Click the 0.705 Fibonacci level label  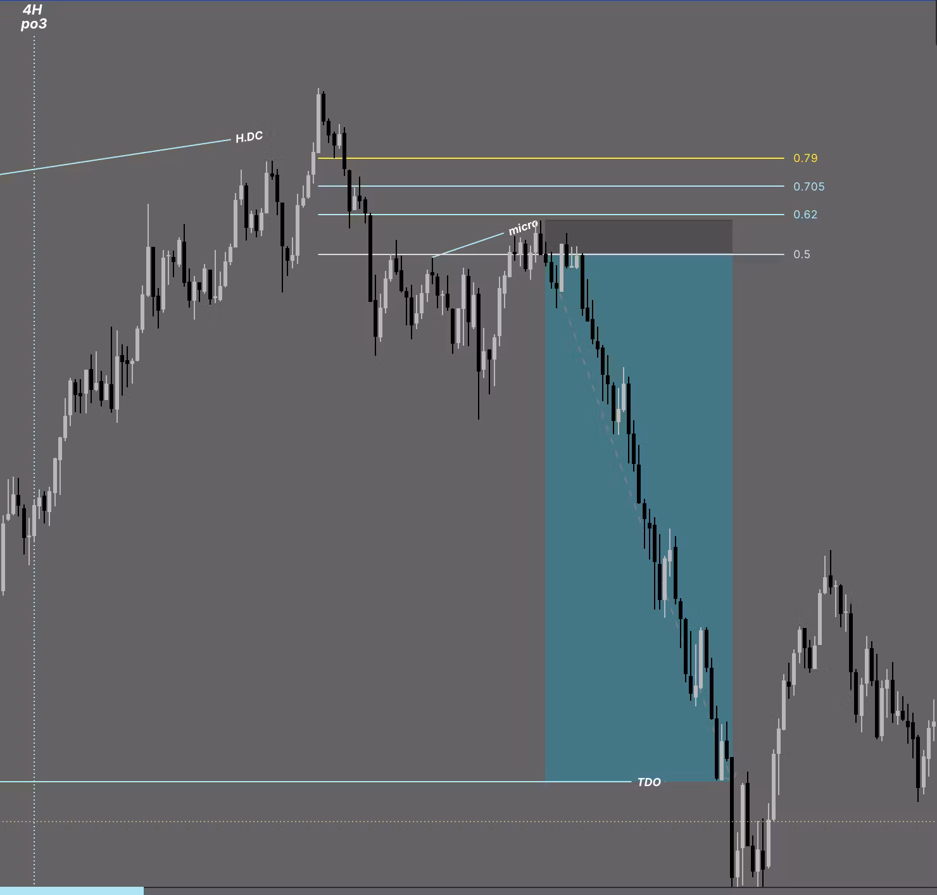pos(808,187)
